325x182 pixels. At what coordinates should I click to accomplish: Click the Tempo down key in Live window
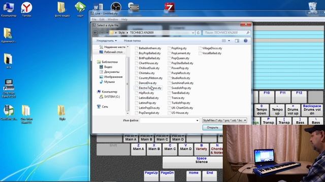coord(262,110)
